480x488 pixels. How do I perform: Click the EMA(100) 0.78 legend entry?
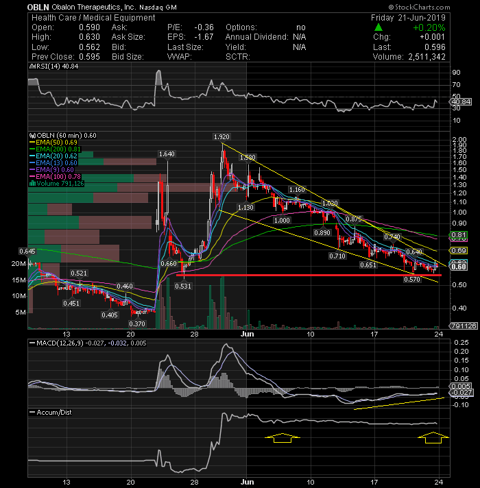click(x=55, y=177)
